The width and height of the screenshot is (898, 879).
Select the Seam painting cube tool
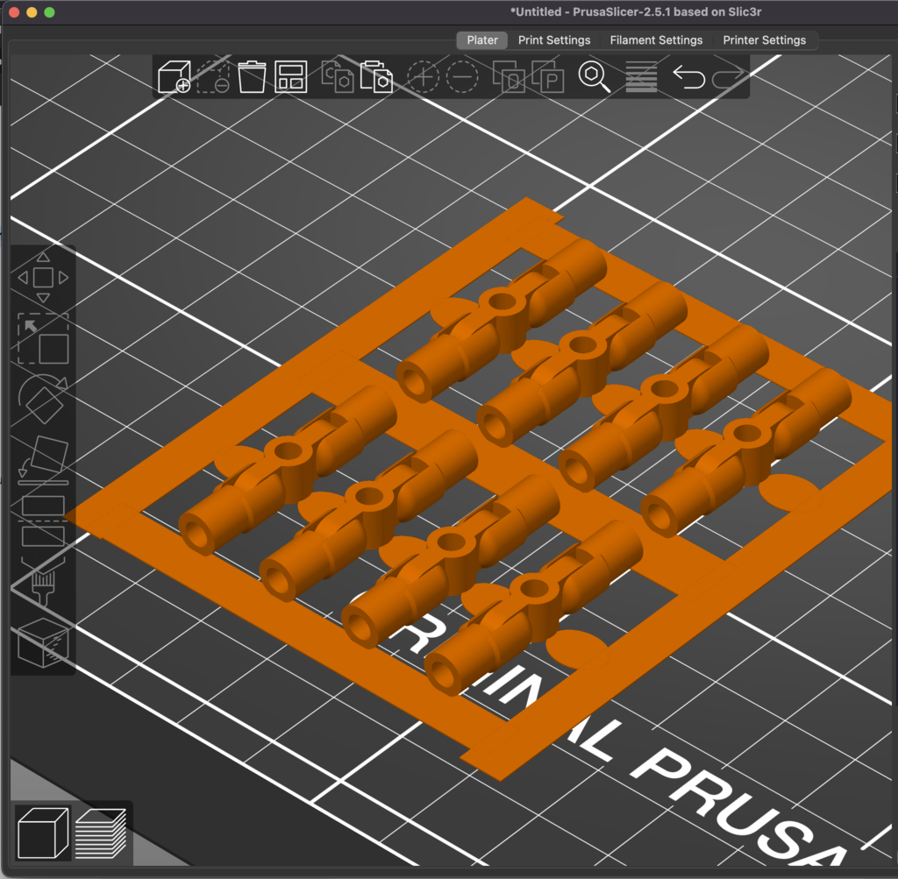(x=43, y=643)
